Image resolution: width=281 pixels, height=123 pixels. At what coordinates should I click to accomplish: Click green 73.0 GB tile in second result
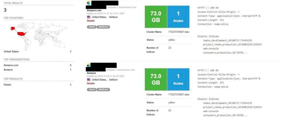(x=156, y=79)
